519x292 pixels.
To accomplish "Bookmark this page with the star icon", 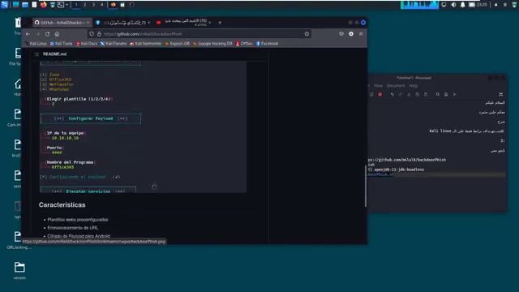I will pos(307,34).
